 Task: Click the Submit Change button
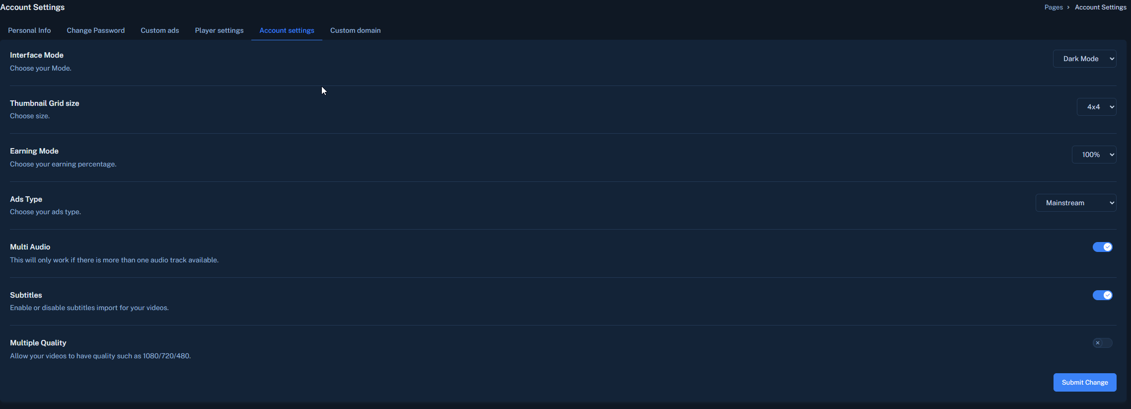tap(1085, 382)
